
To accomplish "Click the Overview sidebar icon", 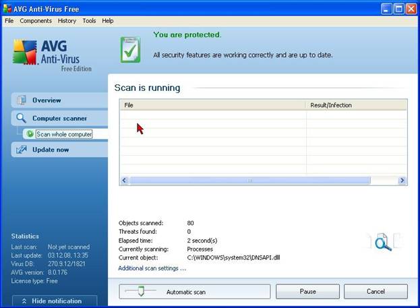I will click(x=21, y=100).
